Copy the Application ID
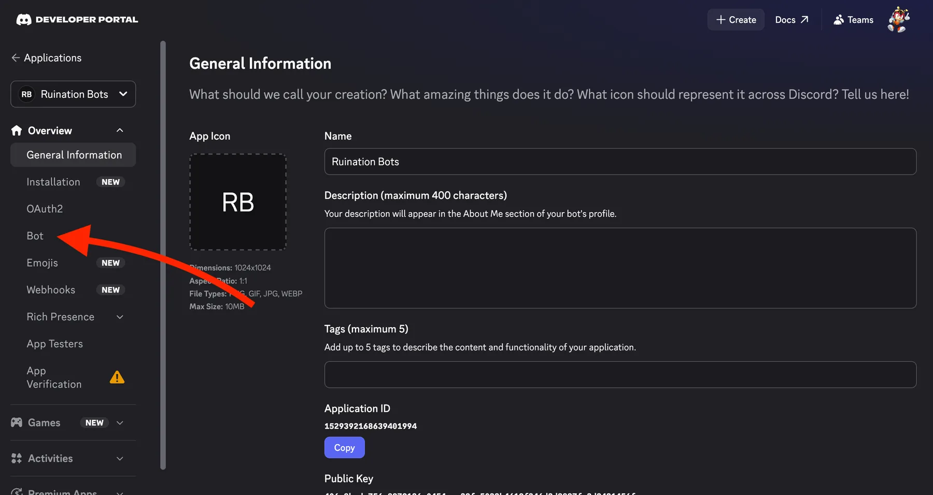The width and height of the screenshot is (933, 495). [x=345, y=447]
